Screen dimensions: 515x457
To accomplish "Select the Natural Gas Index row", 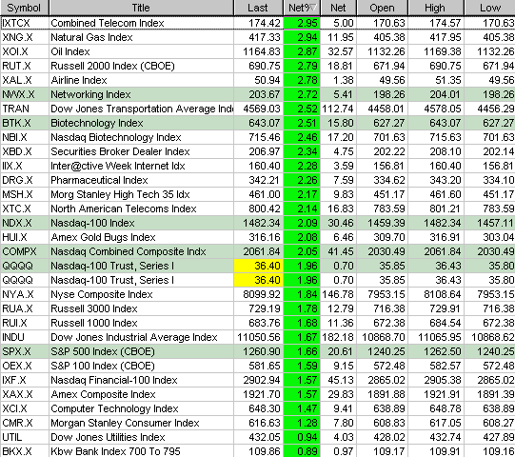I will coord(257,37).
